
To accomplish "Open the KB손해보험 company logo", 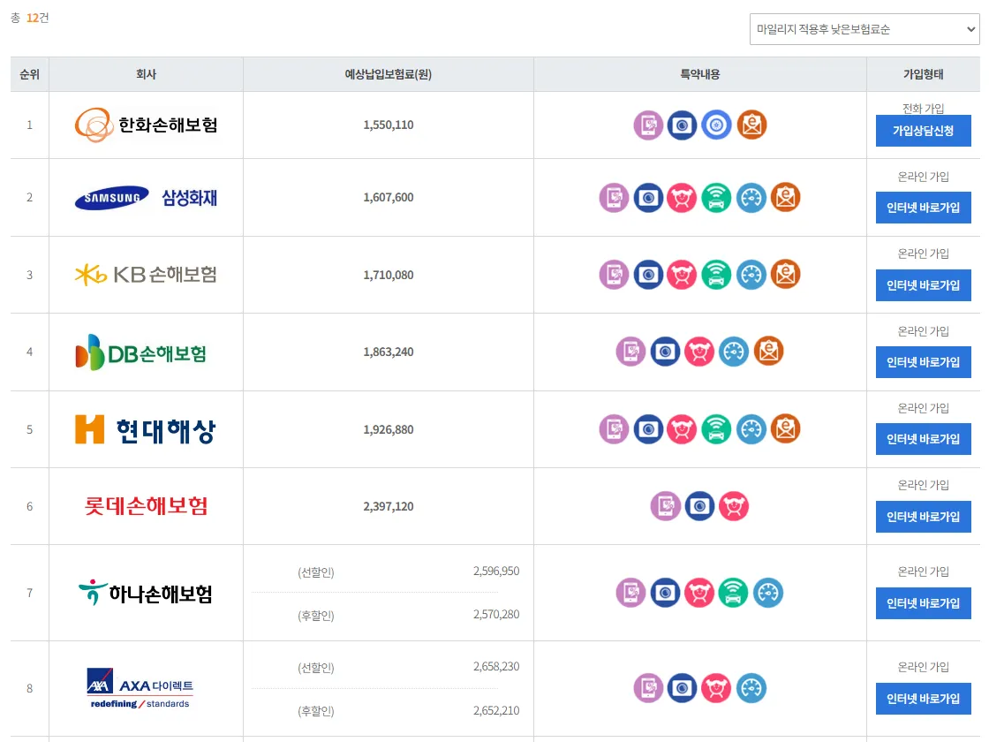I will [x=146, y=275].
